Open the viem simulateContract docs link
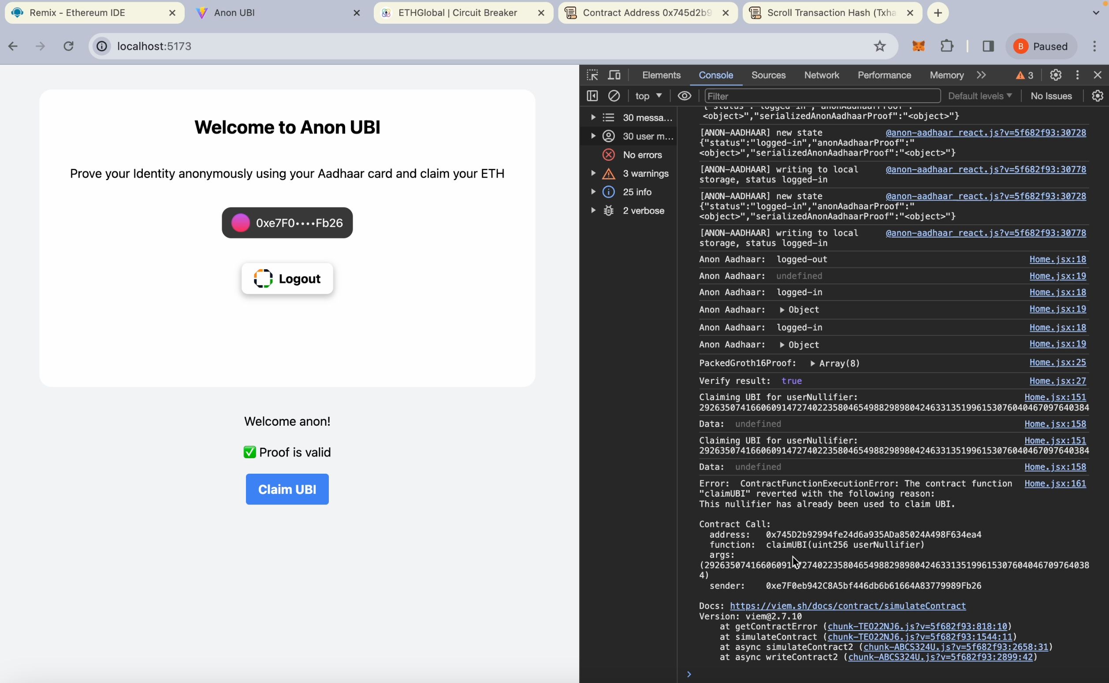 [848, 605]
